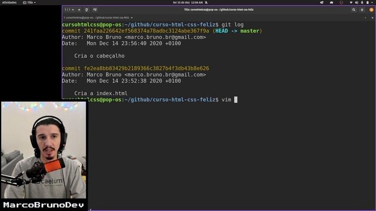Click the commit message 'Cria o cabeçalho'

[99, 56]
